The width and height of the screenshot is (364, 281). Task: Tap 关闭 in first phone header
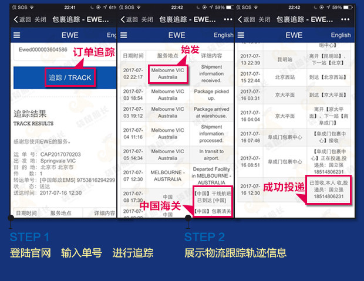pyautogui.click(x=40, y=19)
